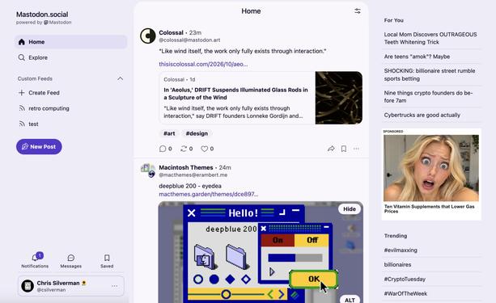Select Create Feed
This screenshot has height=303, width=496.
click(x=44, y=93)
